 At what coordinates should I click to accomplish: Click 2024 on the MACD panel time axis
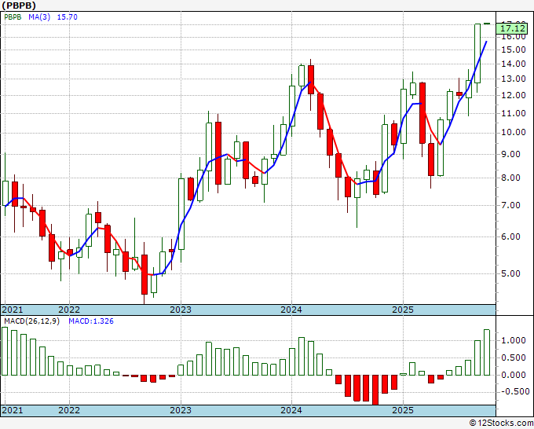(291, 410)
